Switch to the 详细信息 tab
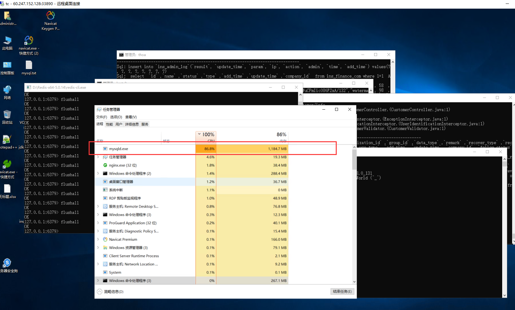Screen dimensions: 515x310 (x=132, y=124)
